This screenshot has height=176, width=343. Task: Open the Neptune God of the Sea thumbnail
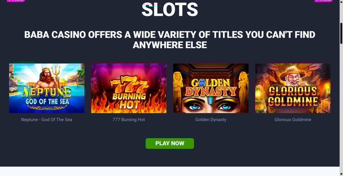(x=47, y=88)
